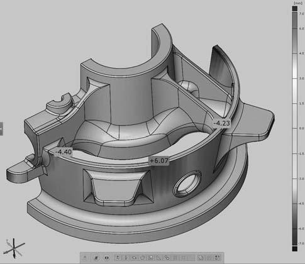The height and width of the screenshot is (264, 305).
Task: Open the collapsed panel handle on left edge
Action: [x=1, y=129]
